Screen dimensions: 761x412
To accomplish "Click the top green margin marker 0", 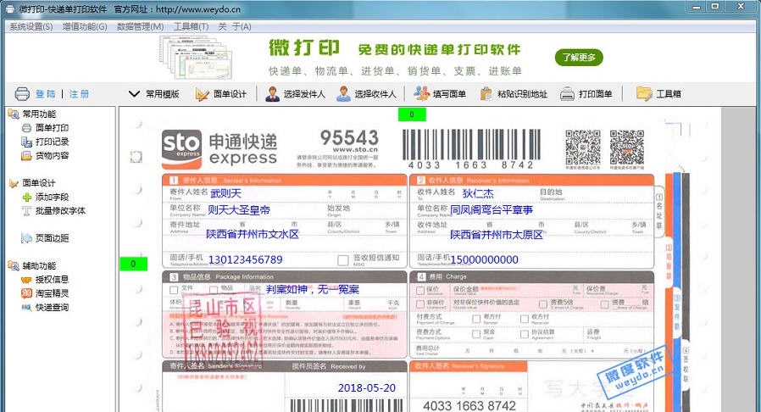I will [412, 114].
